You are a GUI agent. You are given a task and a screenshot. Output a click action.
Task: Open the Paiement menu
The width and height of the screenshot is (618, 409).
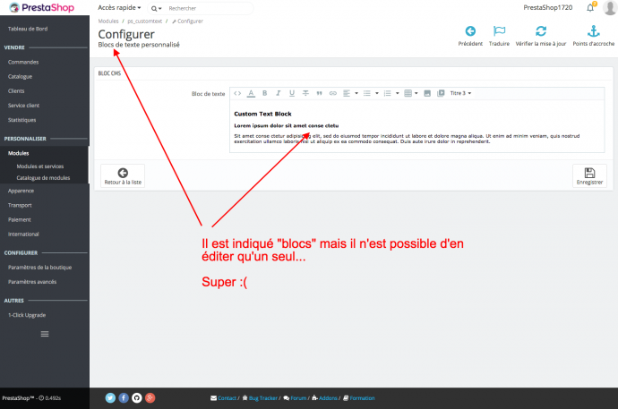pos(20,219)
